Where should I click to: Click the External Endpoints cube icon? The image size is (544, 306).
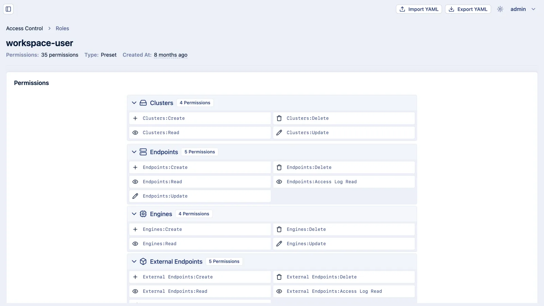[x=143, y=261]
